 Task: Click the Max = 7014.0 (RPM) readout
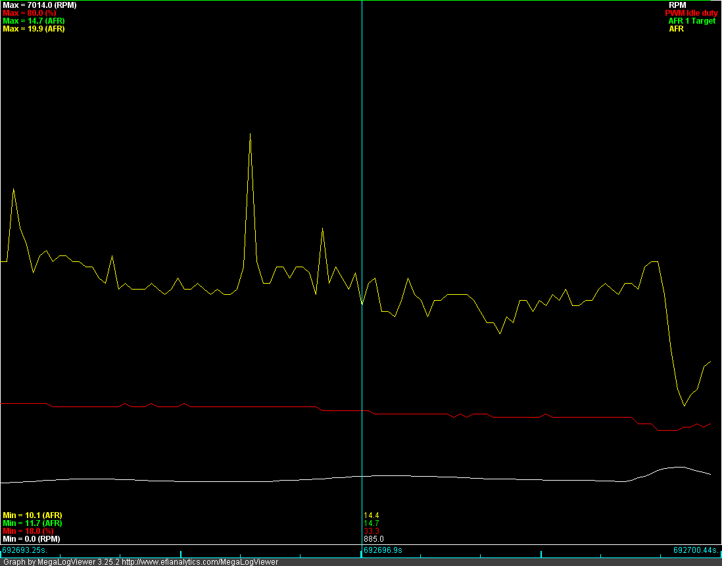click(39, 5)
